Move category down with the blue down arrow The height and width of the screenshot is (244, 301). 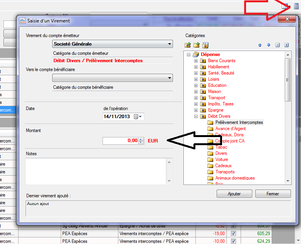click(x=269, y=45)
